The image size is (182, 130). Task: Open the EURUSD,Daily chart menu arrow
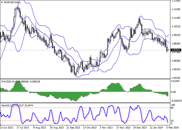pos(2,2)
